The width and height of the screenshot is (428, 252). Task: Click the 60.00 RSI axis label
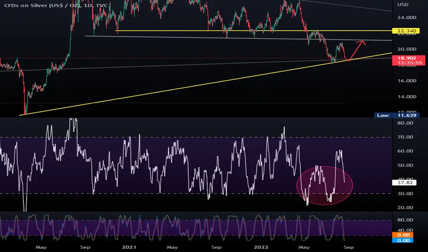point(405,151)
